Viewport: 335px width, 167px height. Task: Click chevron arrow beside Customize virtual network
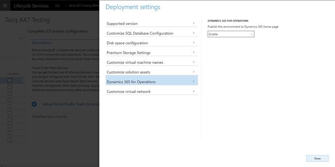click(x=194, y=91)
